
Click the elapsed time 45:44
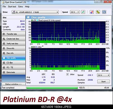coord(107,88)
